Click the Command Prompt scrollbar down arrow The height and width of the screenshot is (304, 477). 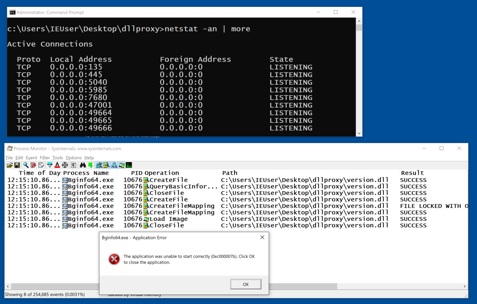[x=359, y=133]
